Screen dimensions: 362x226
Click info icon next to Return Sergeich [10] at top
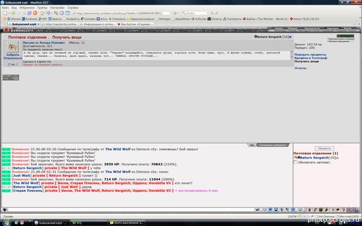click(x=290, y=37)
